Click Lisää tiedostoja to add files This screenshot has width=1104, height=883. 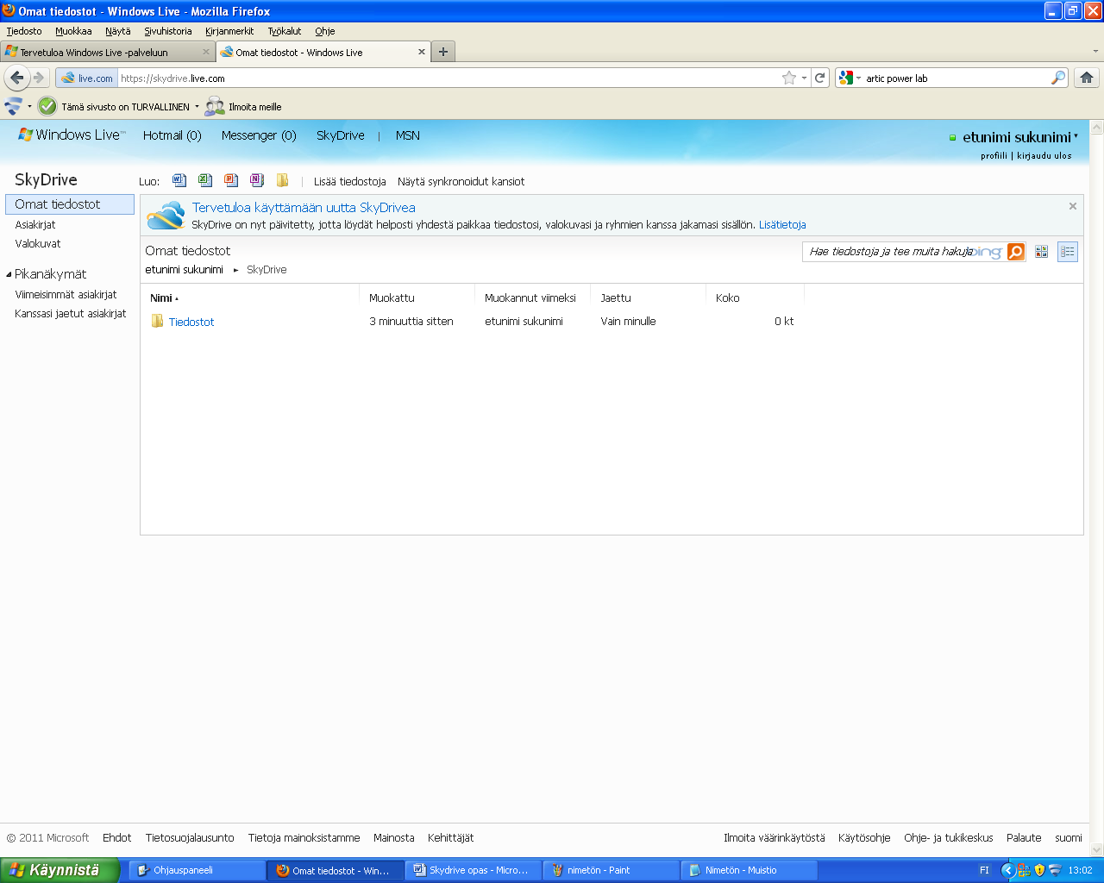pos(350,182)
